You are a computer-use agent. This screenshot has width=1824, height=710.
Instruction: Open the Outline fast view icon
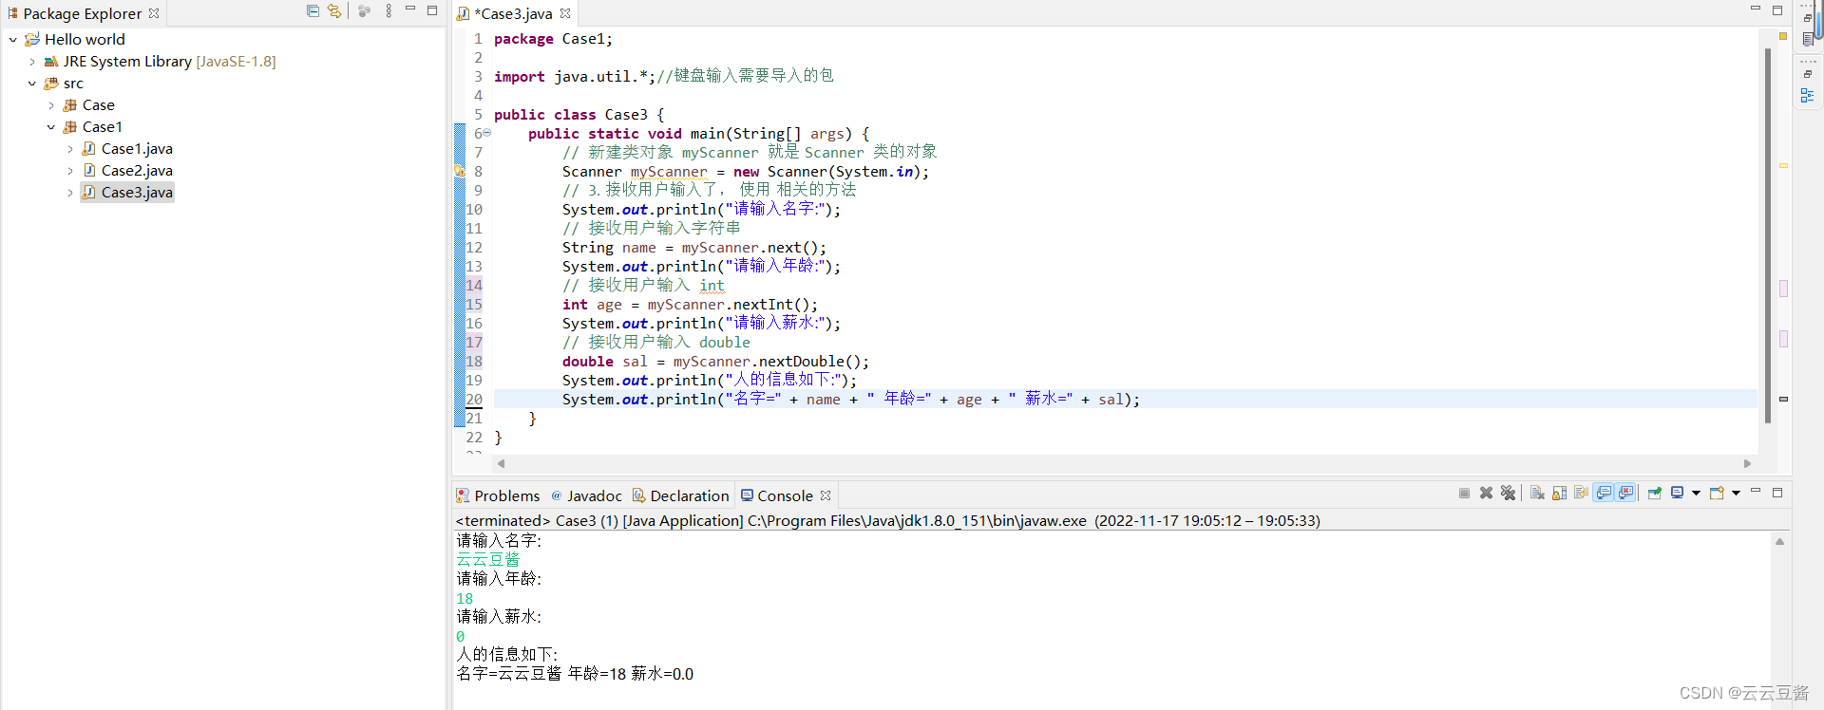click(x=1807, y=96)
